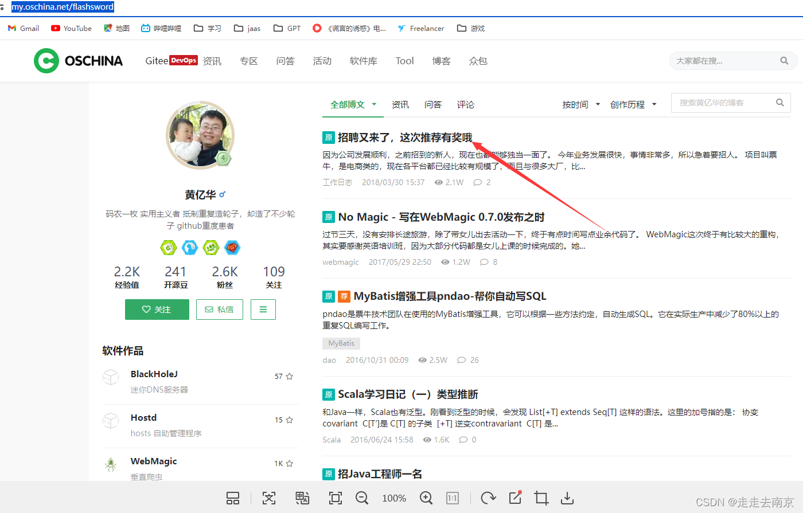Open the image OCR text extraction tool
This screenshot has width=803, height=513.
(268, 498)
